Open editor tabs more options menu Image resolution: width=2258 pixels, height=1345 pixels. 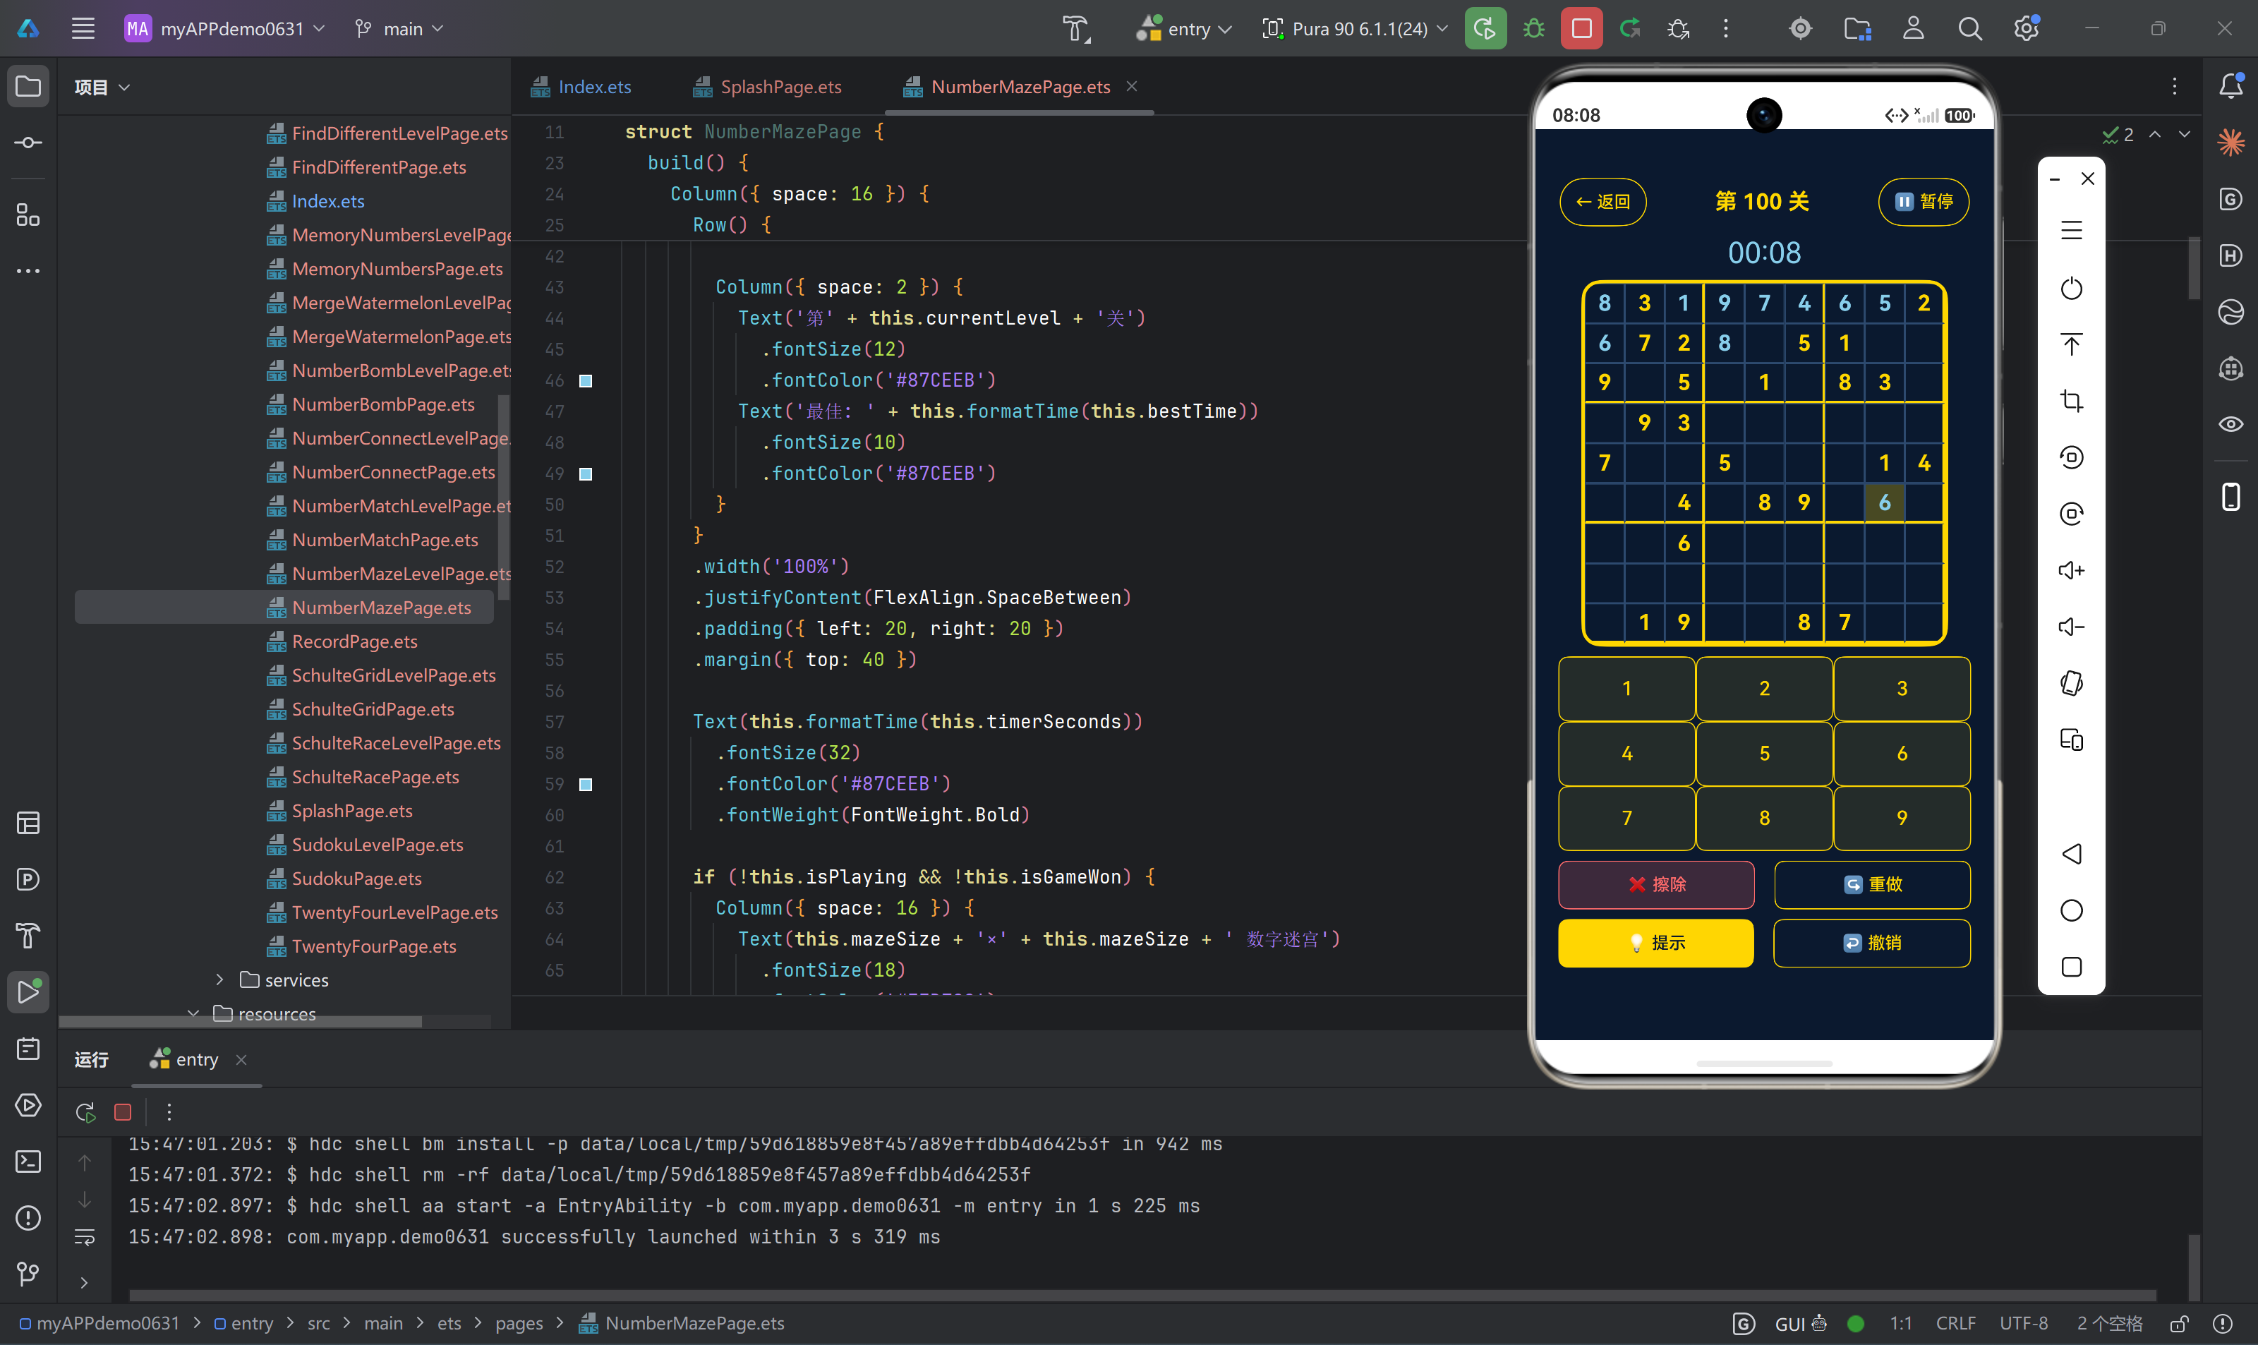2175,86
